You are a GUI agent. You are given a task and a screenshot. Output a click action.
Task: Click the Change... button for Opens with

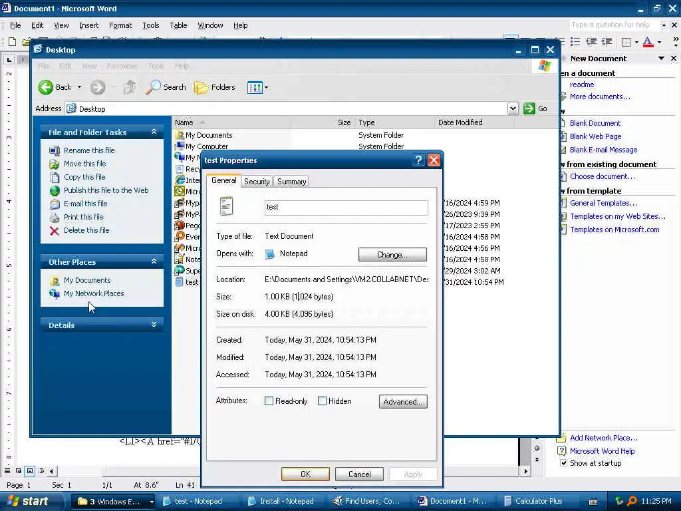coord(392,255)
